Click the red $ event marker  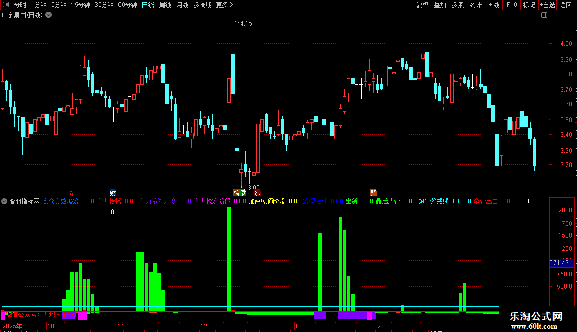click(x=71, y=193)
